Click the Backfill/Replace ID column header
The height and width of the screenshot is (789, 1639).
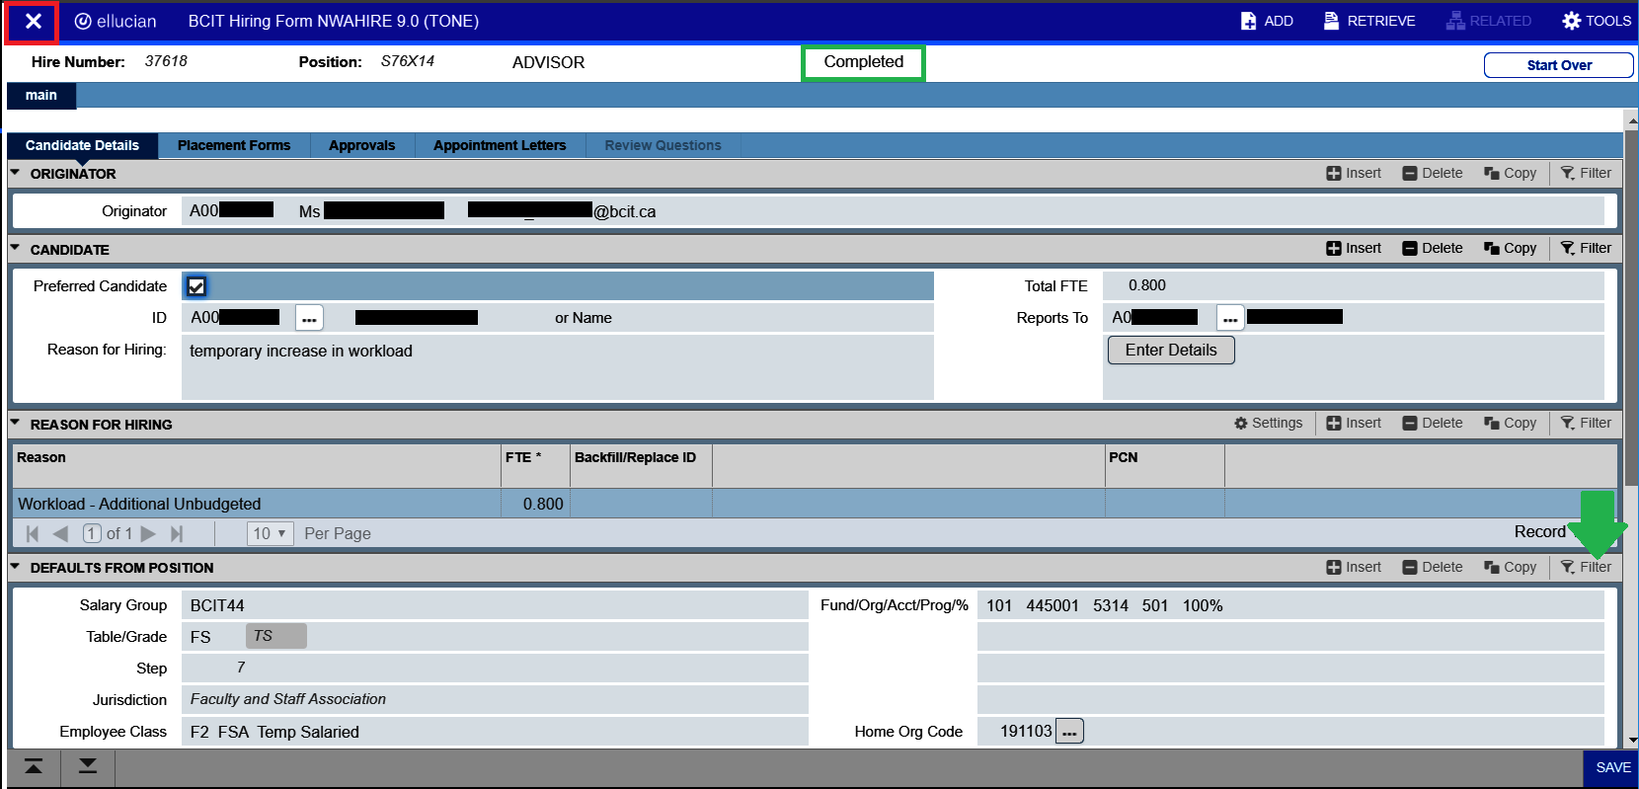(641, 466)
